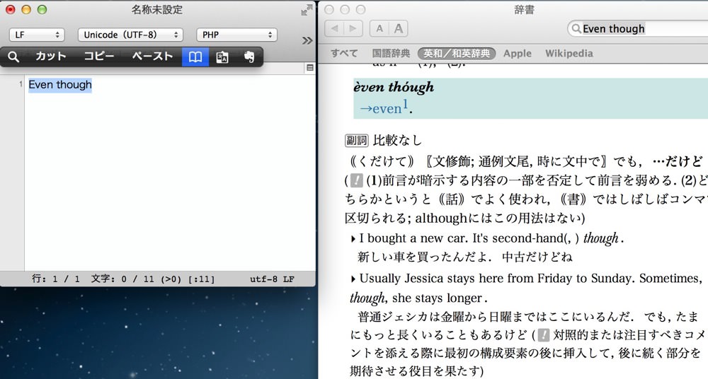Click カット button in popup bar
This screenshot has height=379, width=708.
pos(51,57)
